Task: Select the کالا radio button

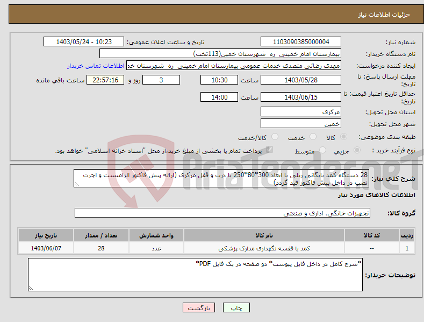Action: tap(344, 137)
